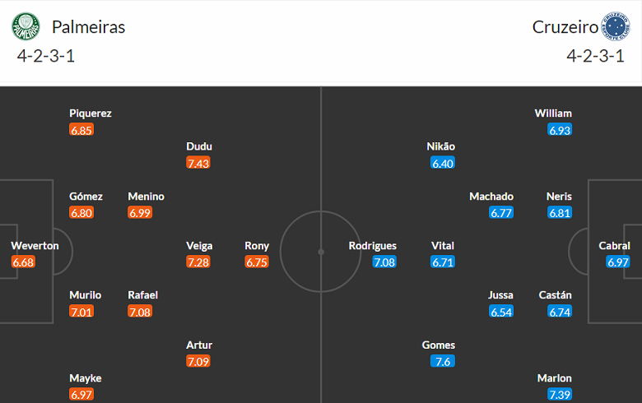The width and height of the screenshot is (642, 403).
Task: Click Gomes' 7.6 rating badge
Action: coord(443,361)
